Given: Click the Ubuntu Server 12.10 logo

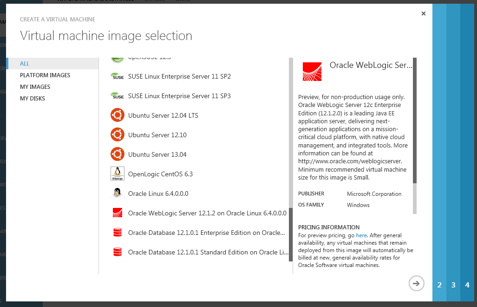Looking at the screenshot, I should [x=118, y=135].
